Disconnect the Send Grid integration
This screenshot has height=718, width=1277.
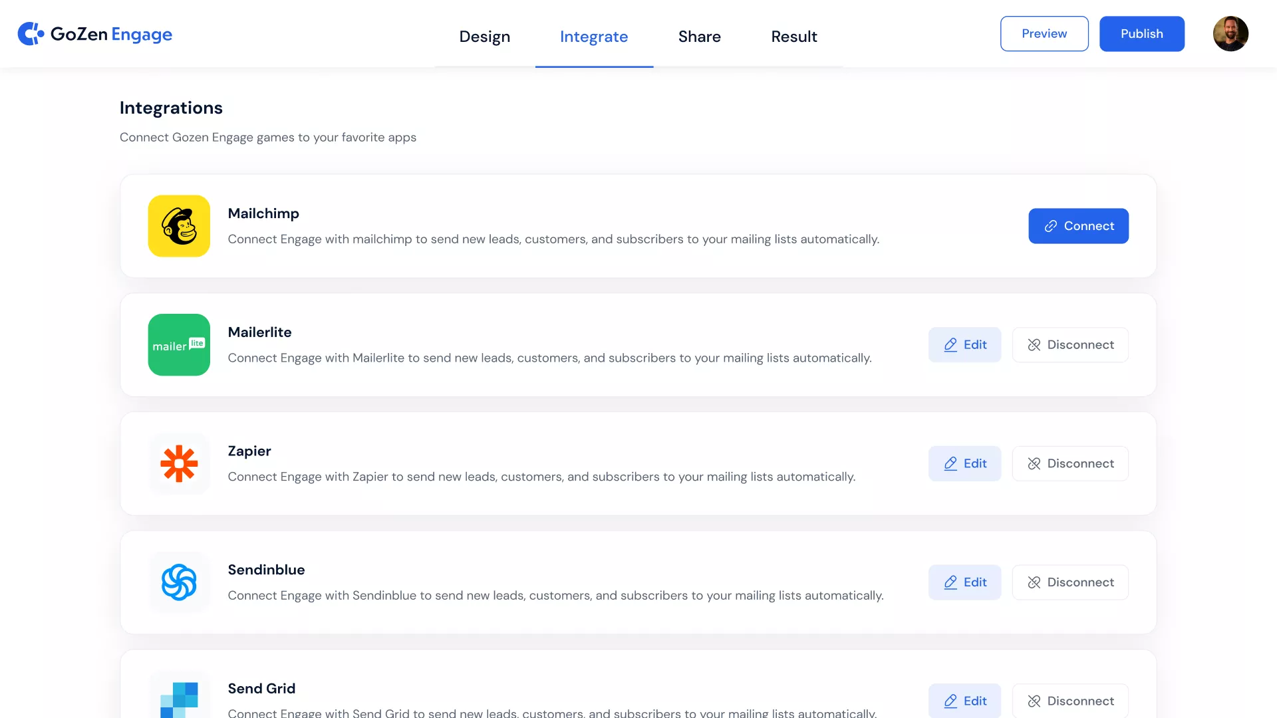click(x=1069, y=701)
